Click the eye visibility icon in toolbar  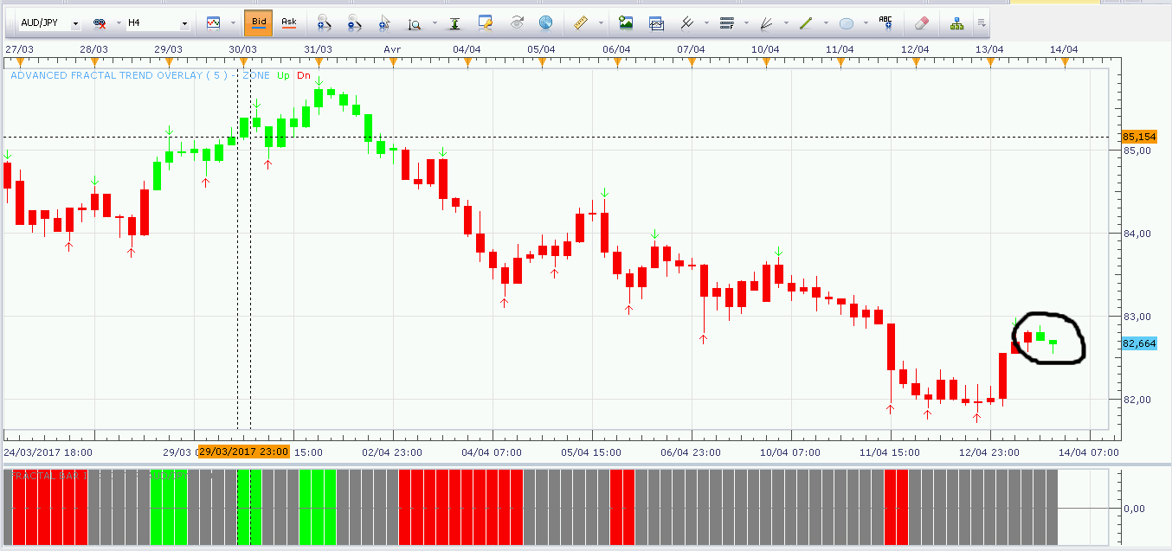(517, 22)
